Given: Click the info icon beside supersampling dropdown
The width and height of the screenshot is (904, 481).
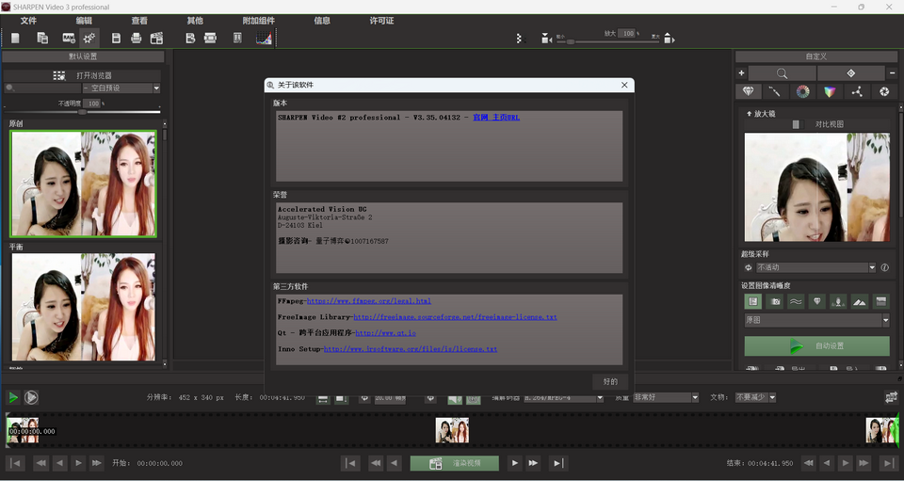Looking at the screenshot, I should (885, 268).
